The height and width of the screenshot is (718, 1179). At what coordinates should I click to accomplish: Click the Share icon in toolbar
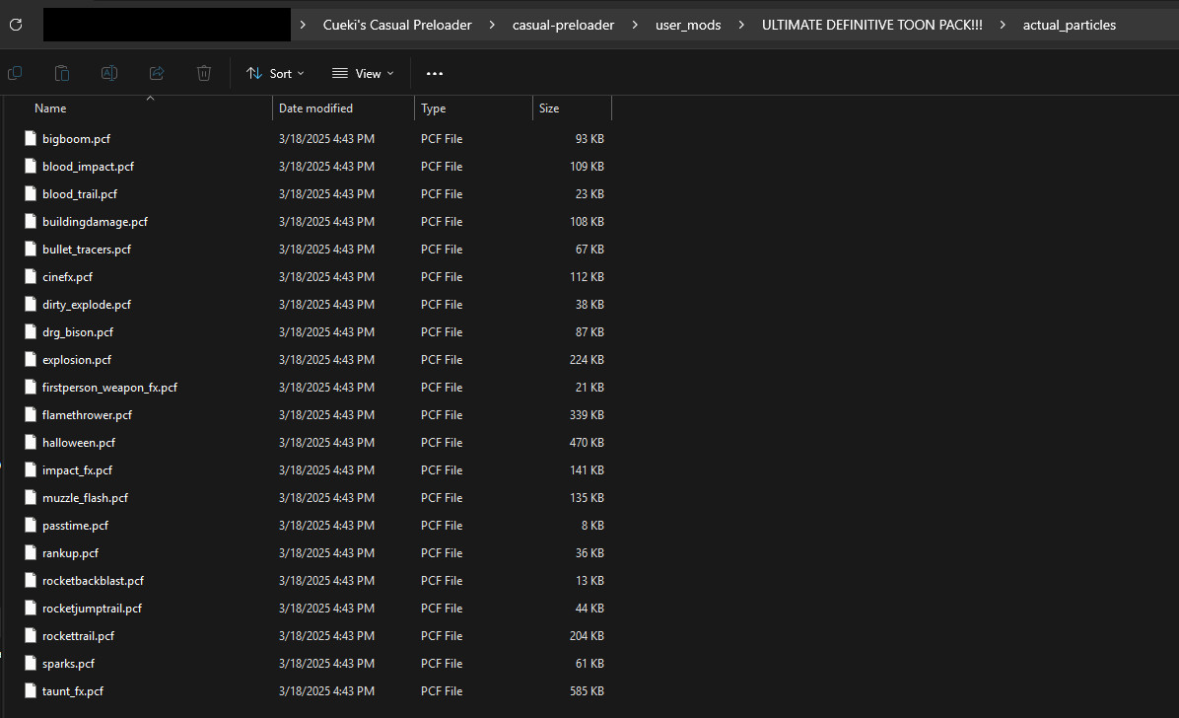[157, 73]
